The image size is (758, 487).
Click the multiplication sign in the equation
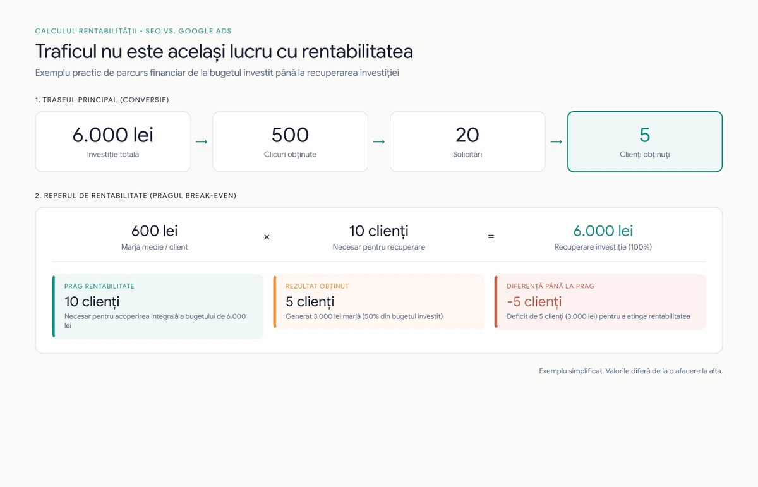coord(267,237)
